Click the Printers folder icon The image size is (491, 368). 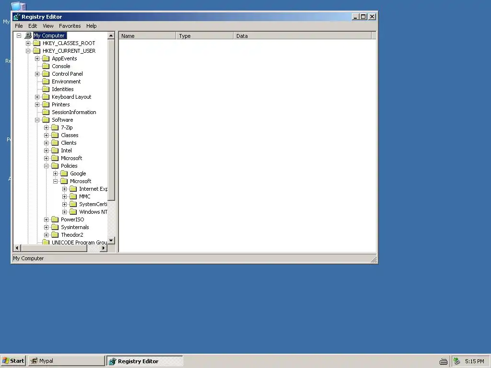(x=46, y=104)
